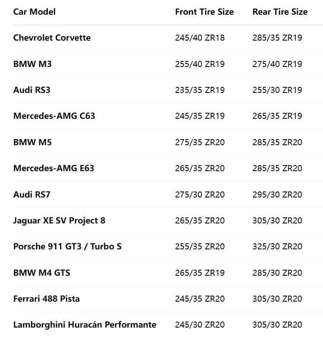Click the BMW M3 rear size 275/40 ZR19
The height and width of the screenshot is (341, 323).
pyautogui.click(x=277, y=64)
